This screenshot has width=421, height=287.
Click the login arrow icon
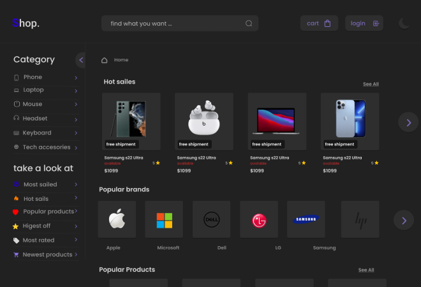[x=376, y=24]
